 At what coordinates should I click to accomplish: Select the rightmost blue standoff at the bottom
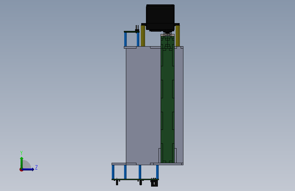(157, 172)
